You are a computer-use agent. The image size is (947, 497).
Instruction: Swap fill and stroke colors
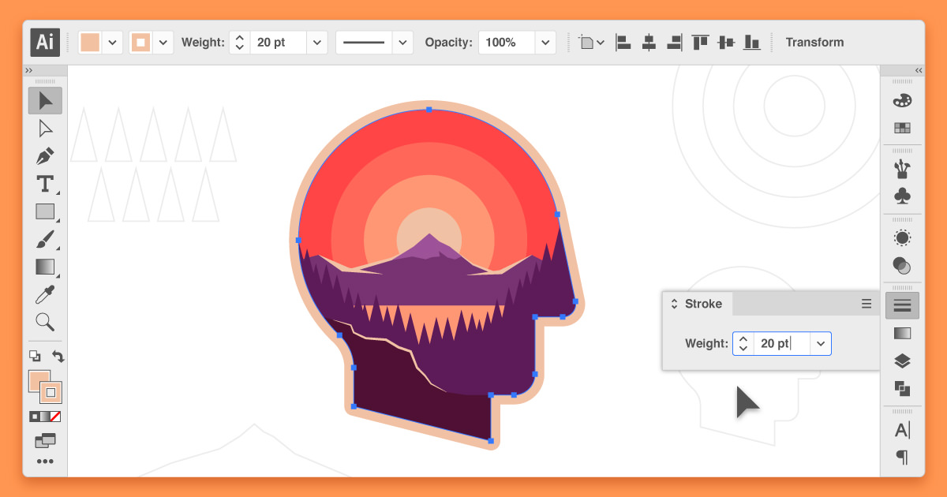[x=58, y=357]
